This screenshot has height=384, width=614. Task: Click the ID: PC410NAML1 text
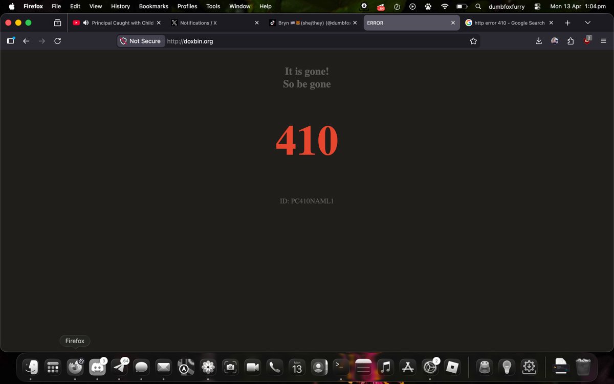point(306,201)
